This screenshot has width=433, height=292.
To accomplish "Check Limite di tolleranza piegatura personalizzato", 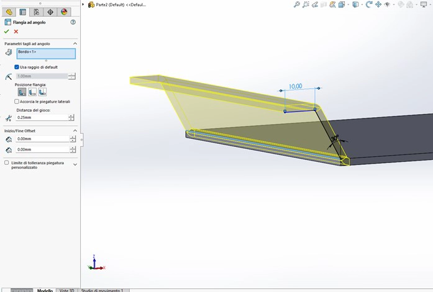I will pyautogui.click(x=7, y=162).
